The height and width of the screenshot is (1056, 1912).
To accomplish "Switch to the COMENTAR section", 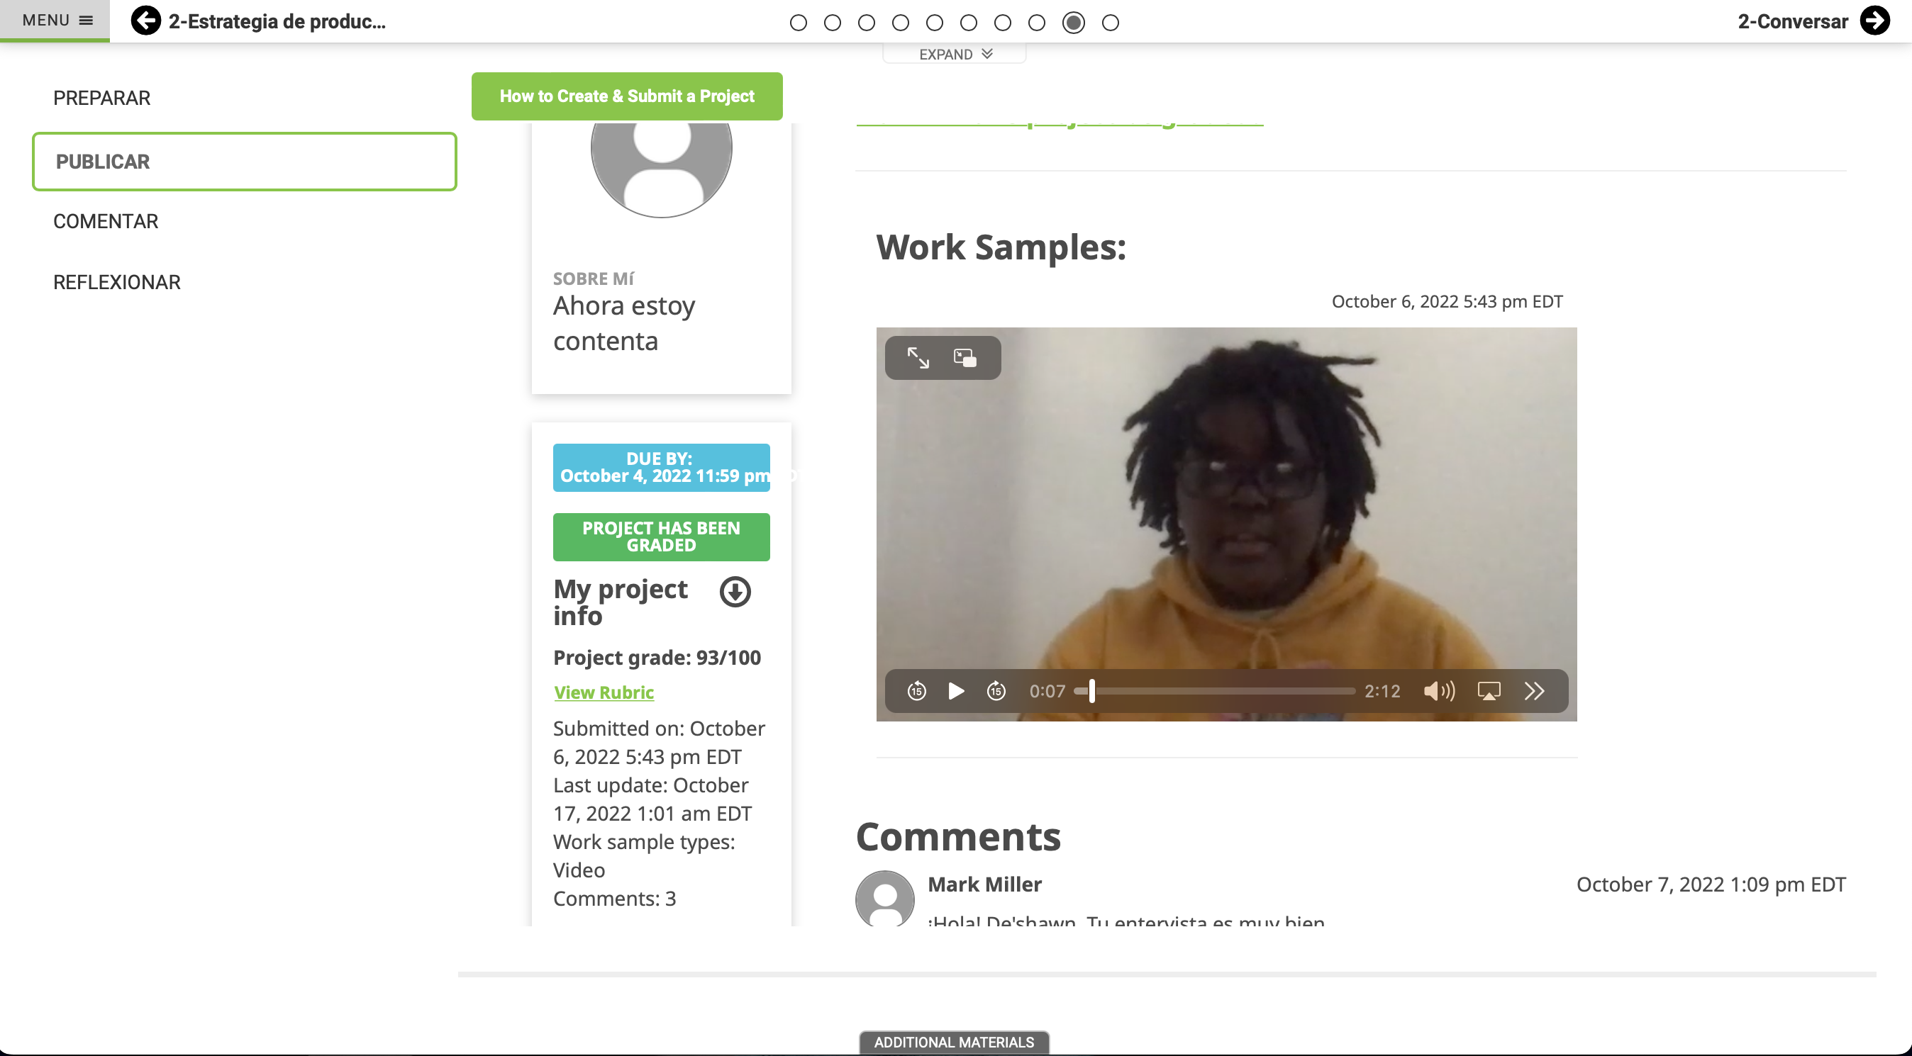I will 106,221.
